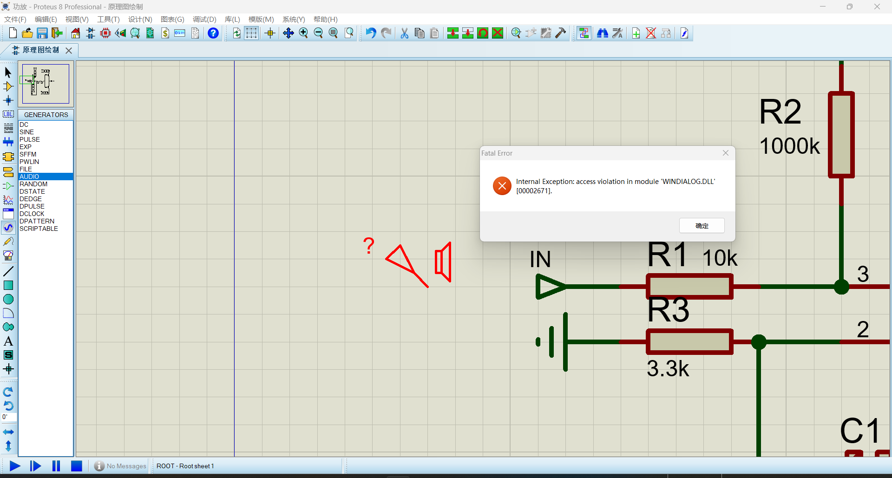Select SINE generator from list
The width and height of the screenshot is (892, 478).
pyautogui.click(x=27, y=132)
